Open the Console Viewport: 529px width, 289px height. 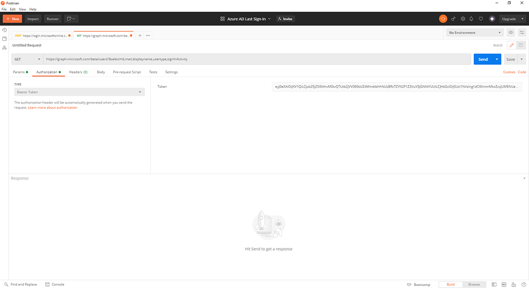tap(55, 285)
